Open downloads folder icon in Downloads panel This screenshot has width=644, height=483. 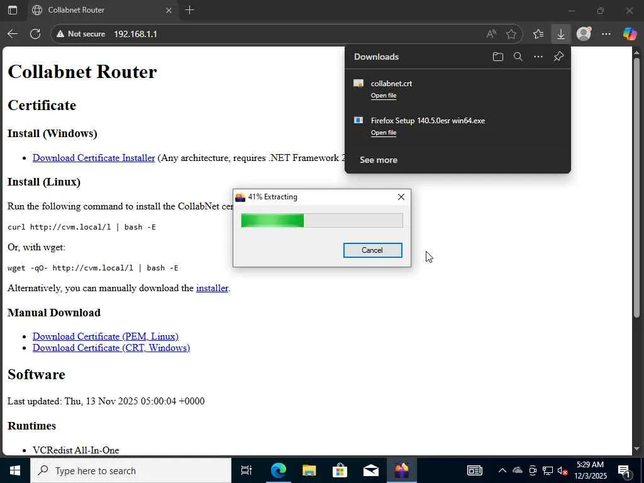[x=498, y=57]
